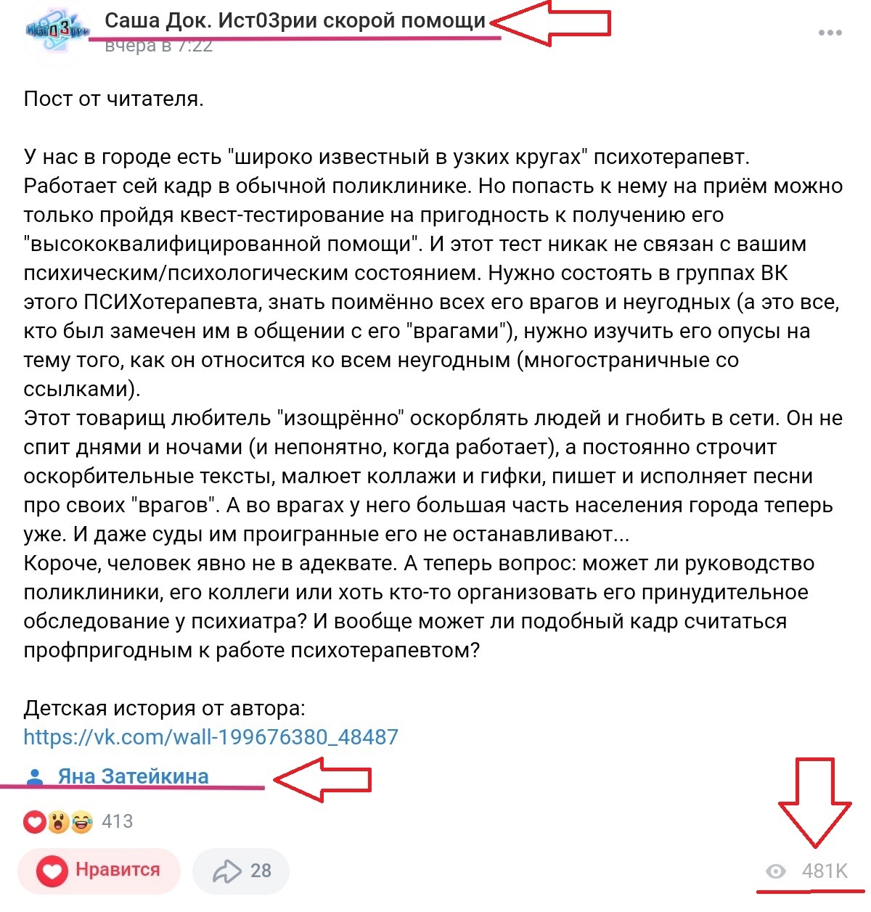
Task: Click the heart icon inside Нравится button
Action: click(x=52, y=871)
